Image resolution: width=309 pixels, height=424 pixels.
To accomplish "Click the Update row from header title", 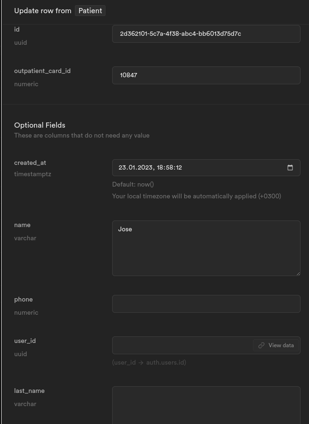I will [43, 11].
